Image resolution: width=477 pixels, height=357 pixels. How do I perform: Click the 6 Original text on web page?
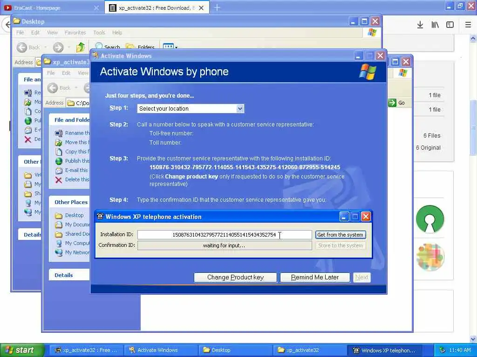coord(429,147)
